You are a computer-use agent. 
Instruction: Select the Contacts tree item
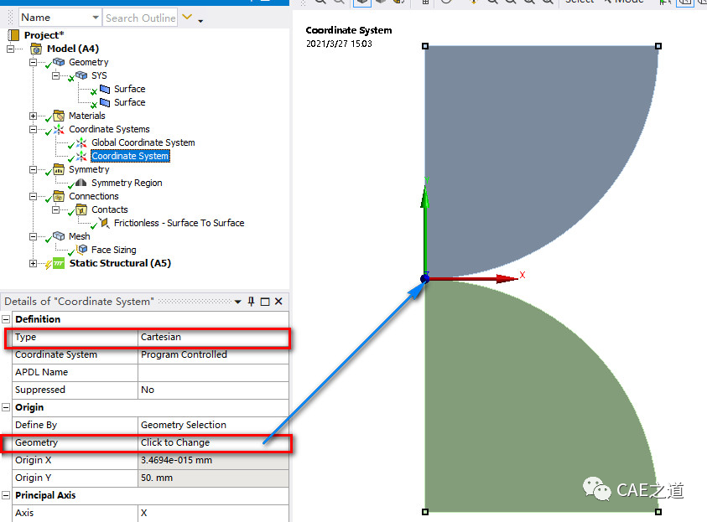pyautogui.click(x=110, y=209)
